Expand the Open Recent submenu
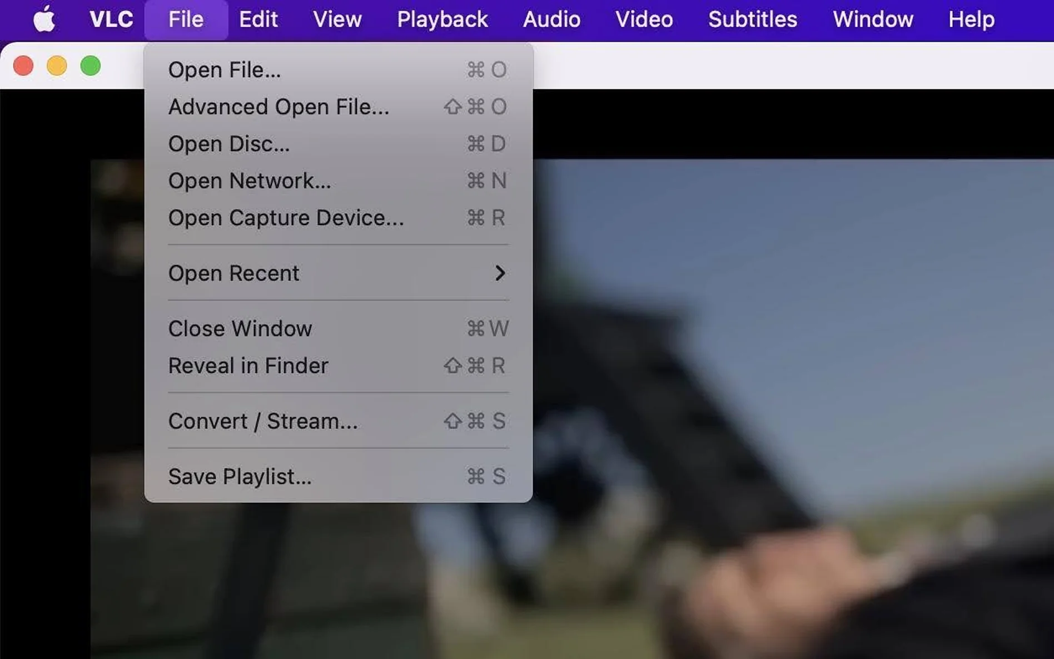 pyautogui.click(x=338, y=273)
